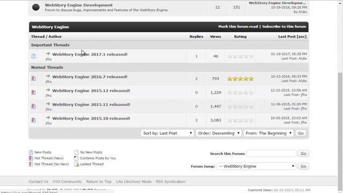Image resolution: width=343 pixels, height=193 pixels.
Task: Open Contact Us footer link
Action: point(39,182)
